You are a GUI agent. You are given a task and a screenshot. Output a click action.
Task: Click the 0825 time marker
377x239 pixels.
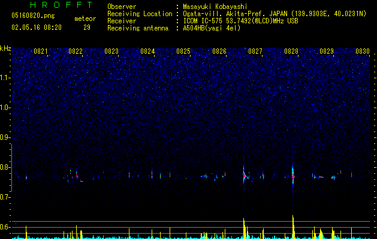[183, 51]
